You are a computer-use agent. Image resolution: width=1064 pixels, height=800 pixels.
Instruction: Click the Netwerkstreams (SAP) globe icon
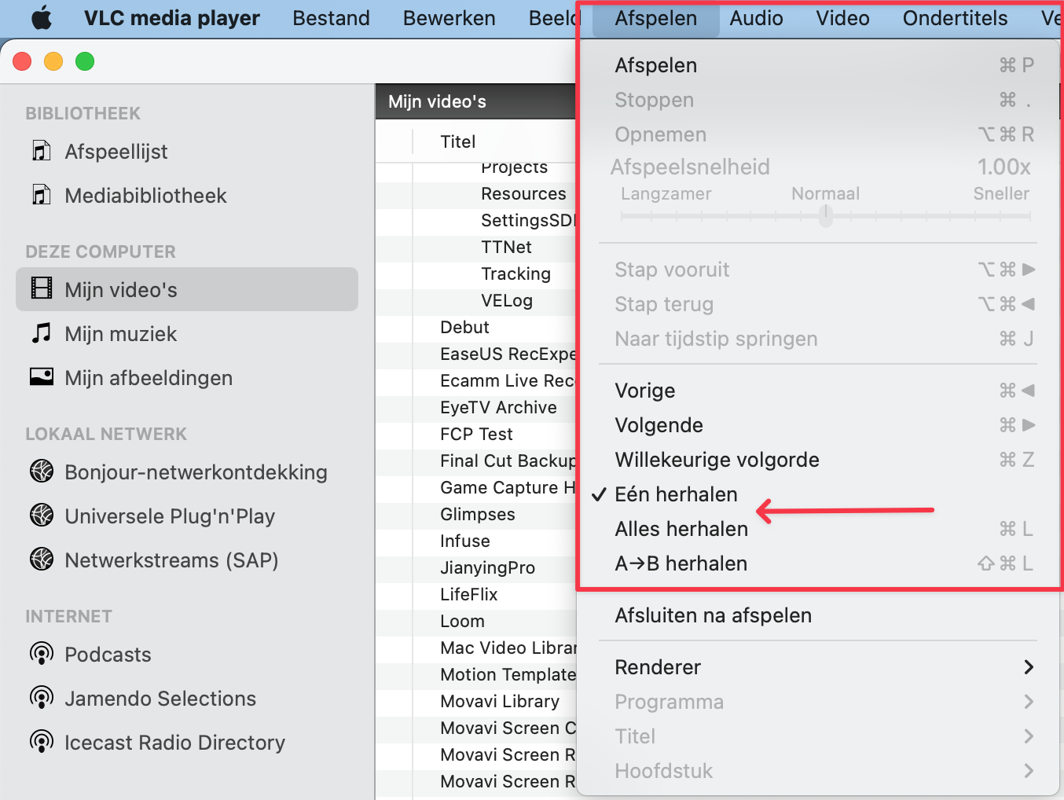point(42,560)
